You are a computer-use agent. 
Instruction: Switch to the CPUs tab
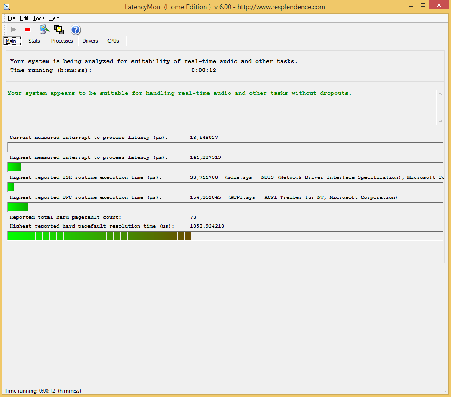point(113,41)
